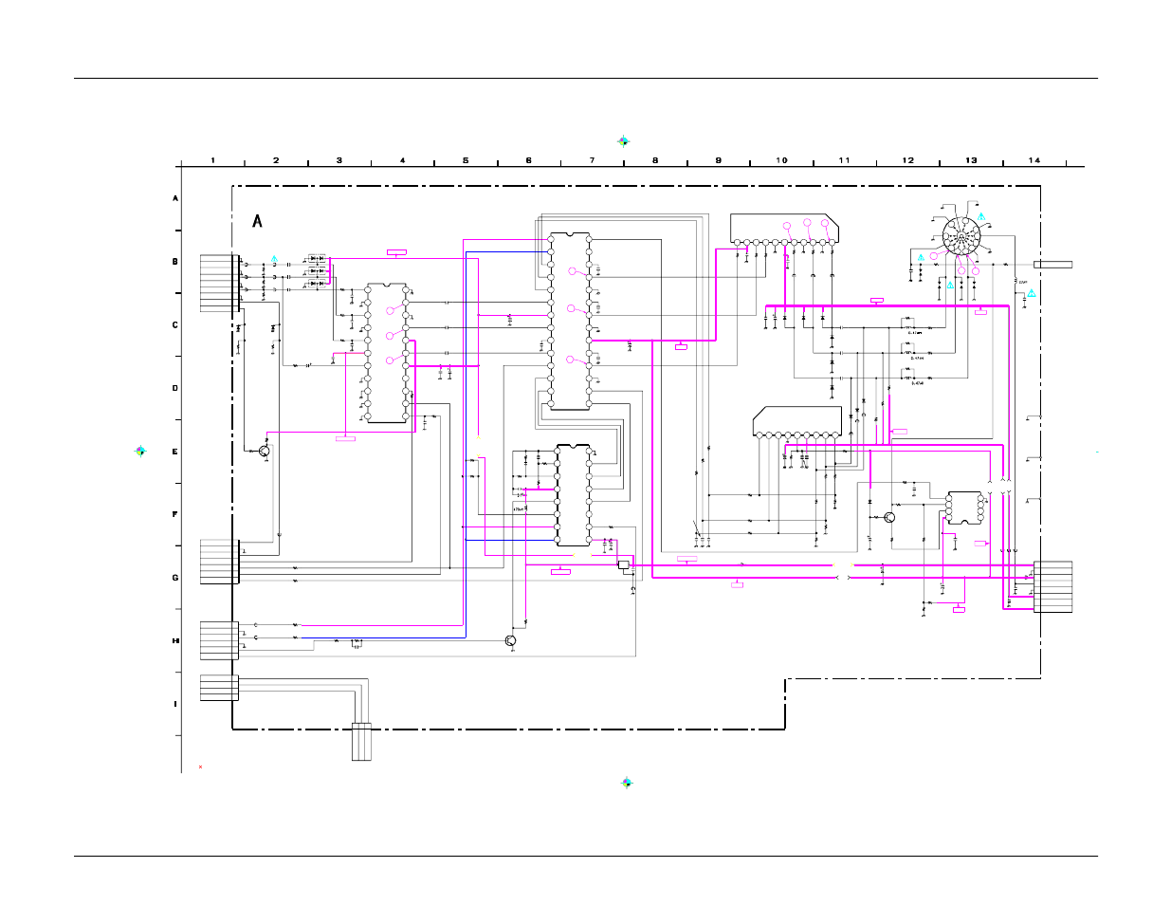Click column header number 5
The height and width of the screenshot is (905, 1171).
466,160
